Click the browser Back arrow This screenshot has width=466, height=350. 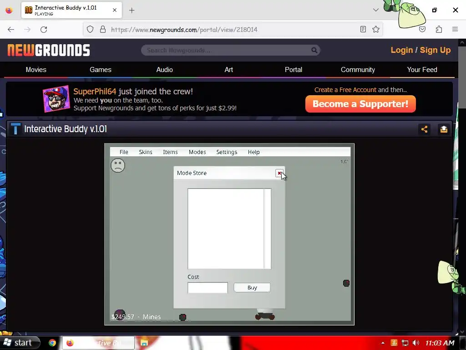pyautogui.click(x=11, y=30)
